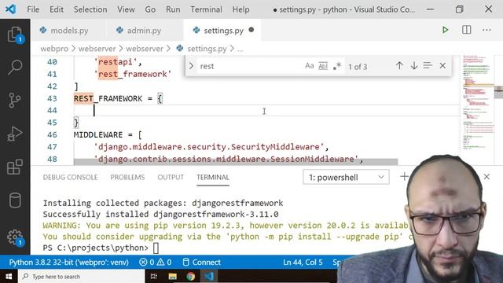This screenshot has height=283, width=503.
Task: Click Visual Studio Code taskbar icon
Action: (209, 276)
